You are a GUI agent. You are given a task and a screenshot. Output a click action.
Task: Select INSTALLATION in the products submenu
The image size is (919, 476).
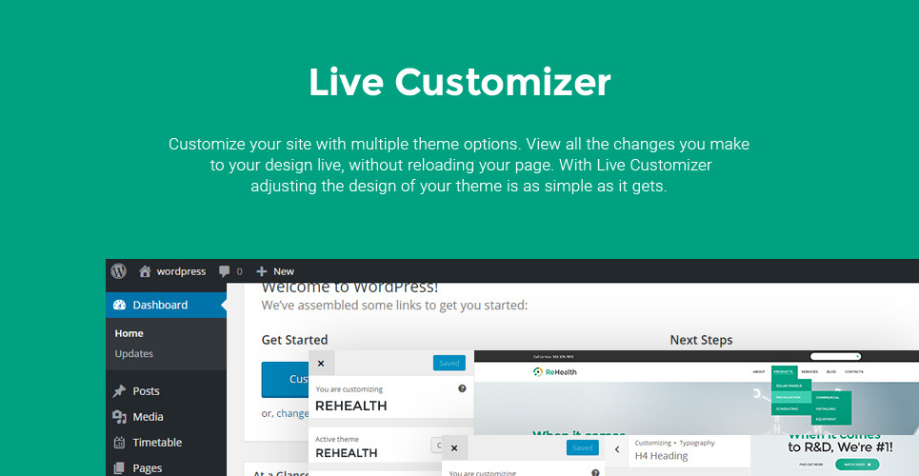tap(788, 397)
